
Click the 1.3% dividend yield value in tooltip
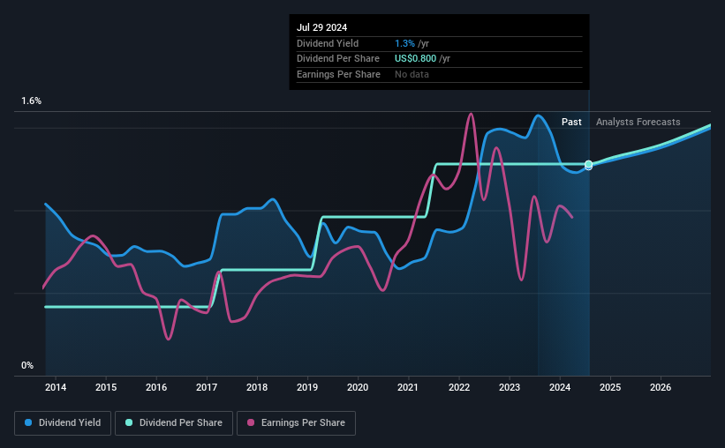404,43
